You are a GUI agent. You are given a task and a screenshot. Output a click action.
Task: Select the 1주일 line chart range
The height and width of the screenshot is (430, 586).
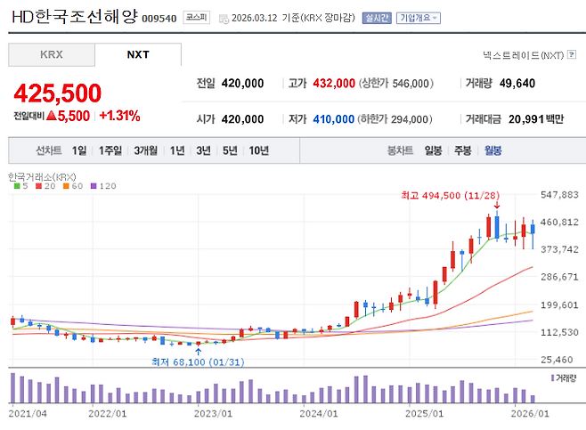pyautogui.click(x=112, y=150)
